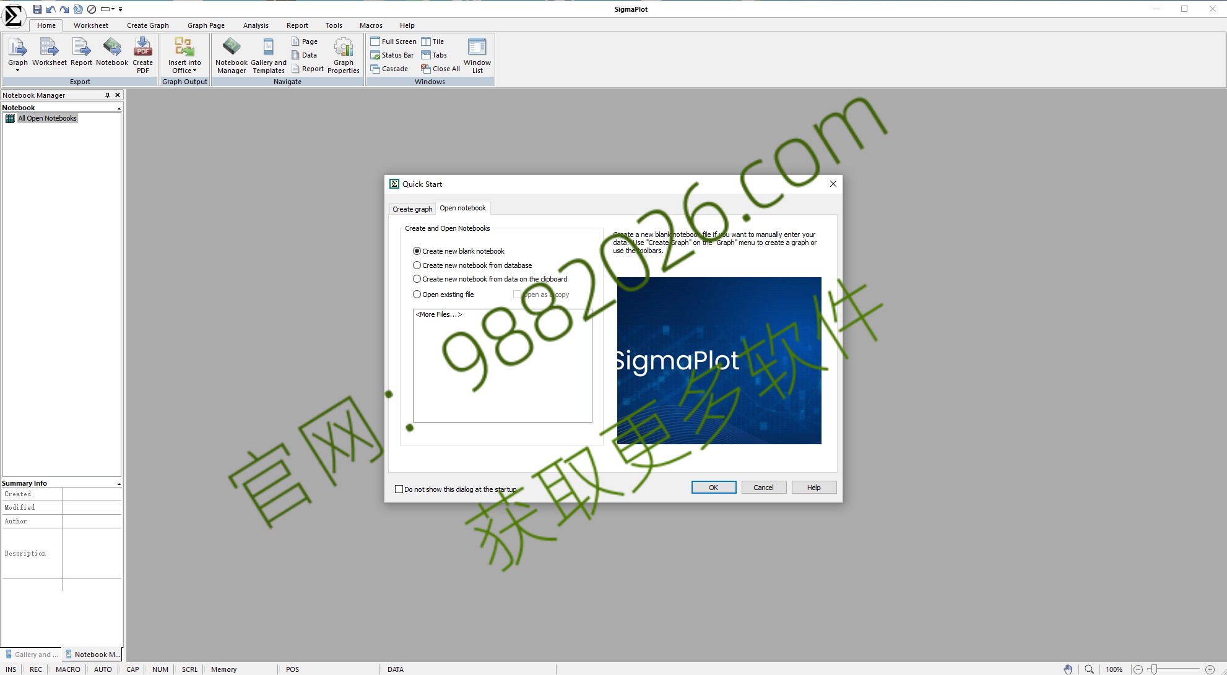Switch to Create graph tab in Quick Start

pos(412,209)
